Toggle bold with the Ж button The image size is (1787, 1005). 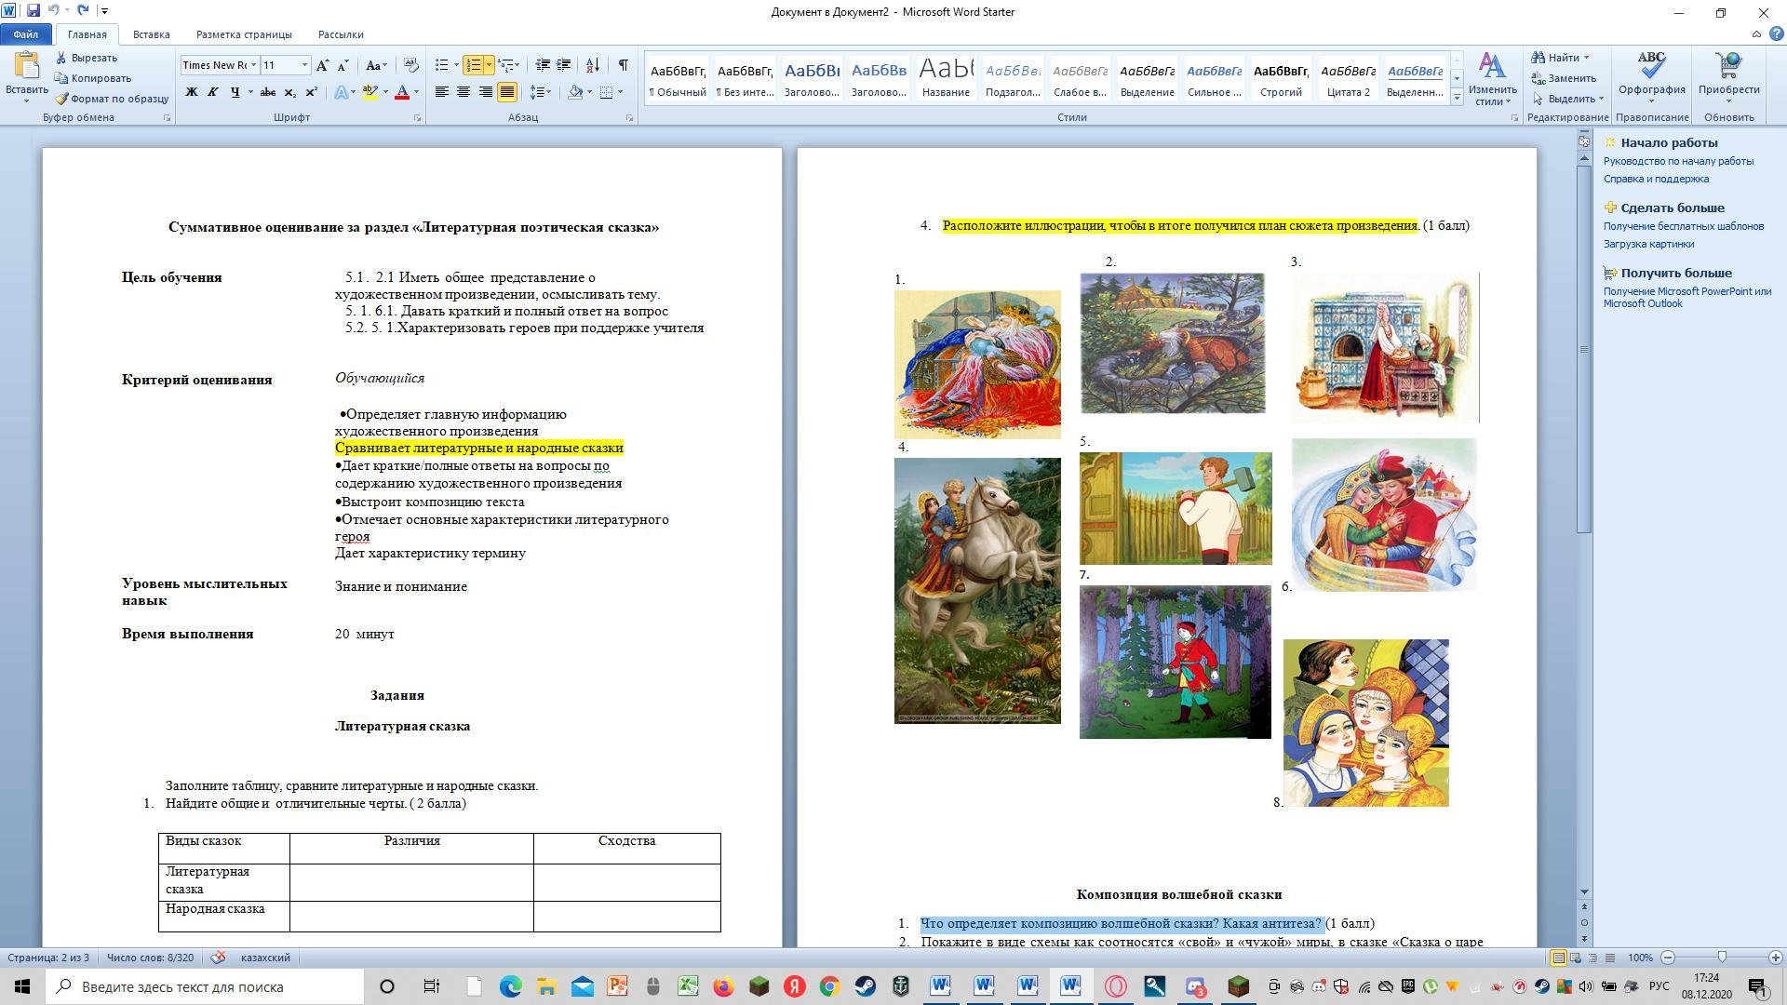[191, 92]
